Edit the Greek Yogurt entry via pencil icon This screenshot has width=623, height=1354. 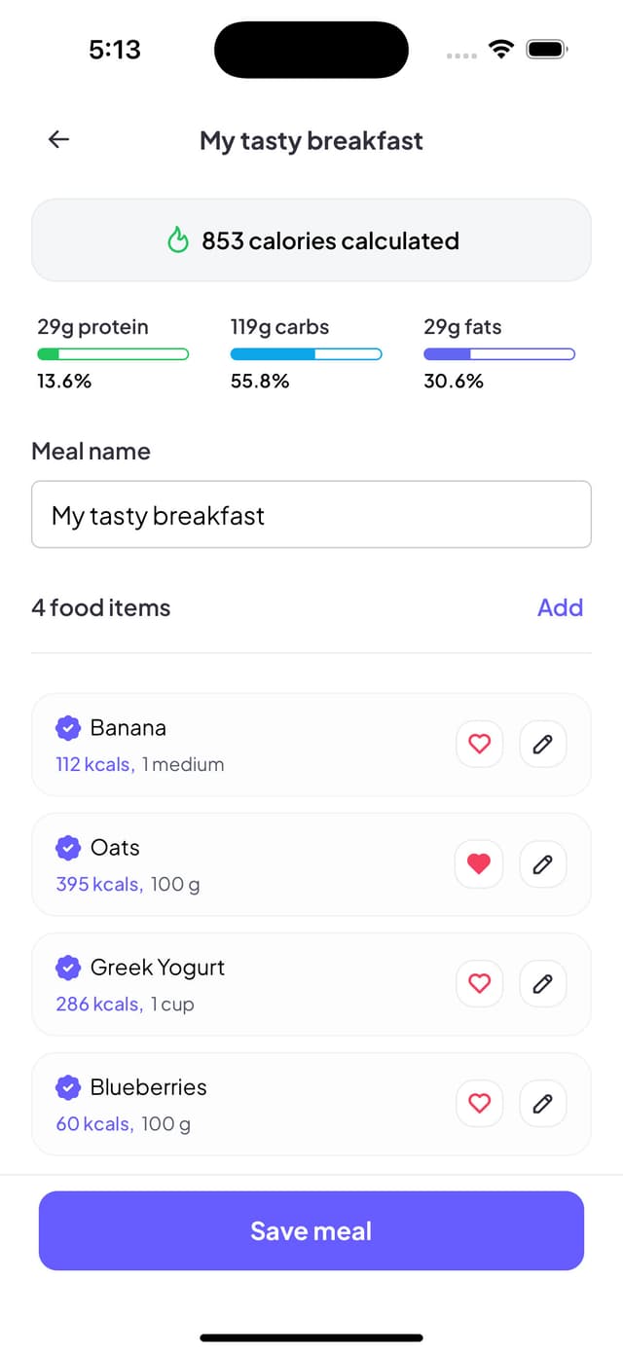542,983
